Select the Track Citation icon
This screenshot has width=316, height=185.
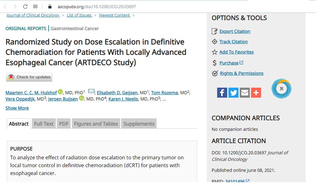click(x=215, y=42)
